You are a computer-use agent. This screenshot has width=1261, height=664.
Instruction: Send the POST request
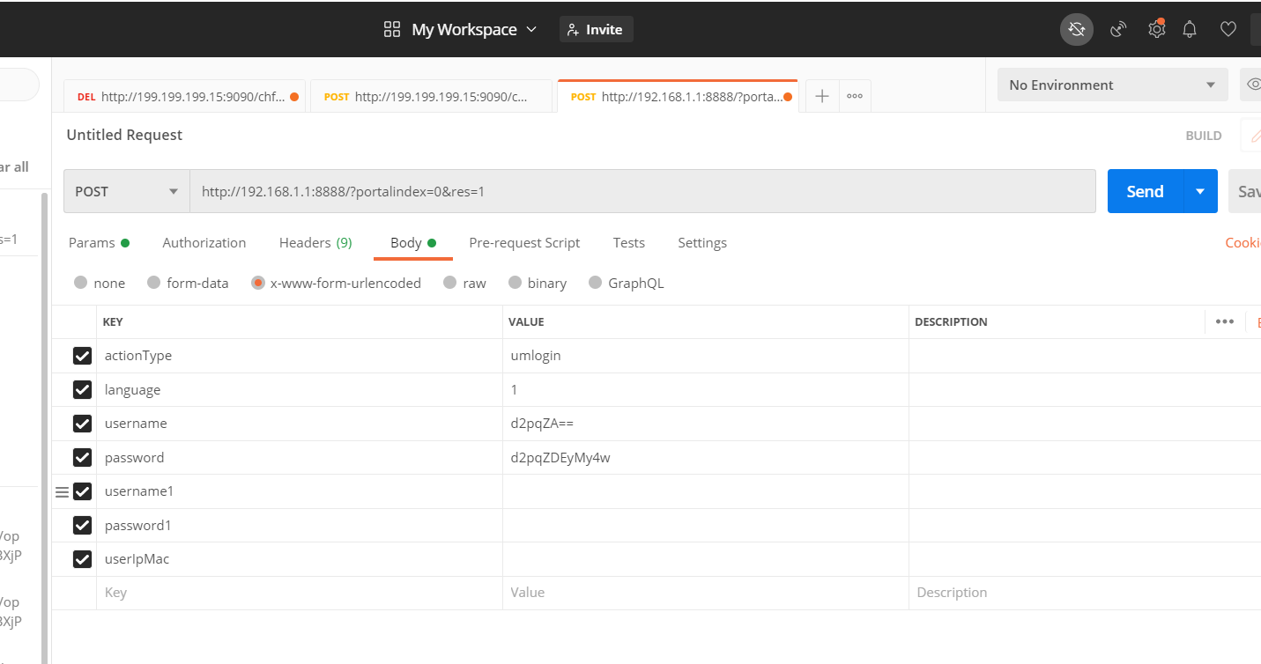tap(1145, 191)
